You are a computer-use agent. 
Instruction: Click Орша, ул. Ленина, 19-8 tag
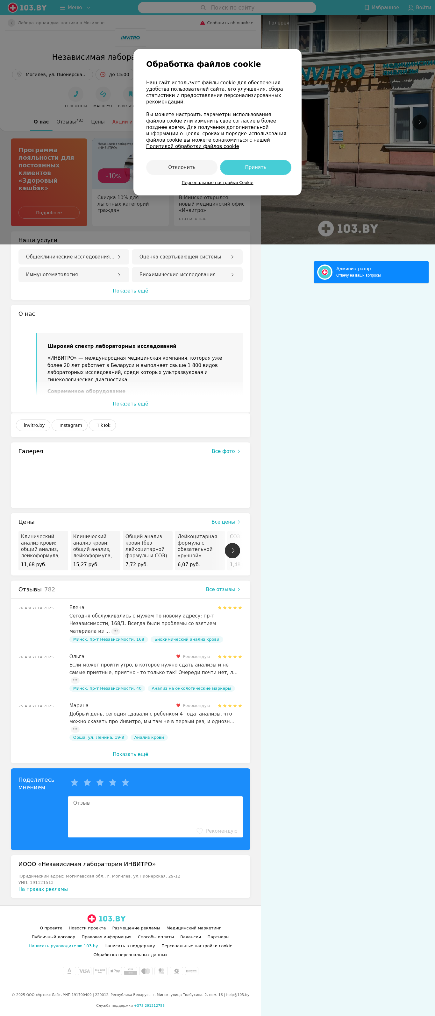(x=99, y=737)
